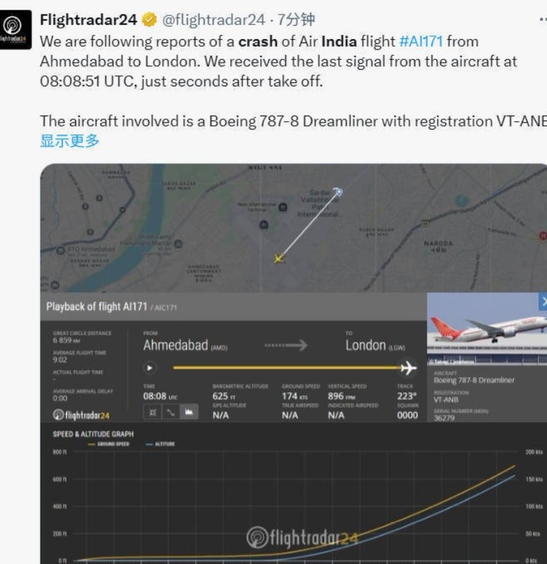This screenshot has width=547, height=564.
Task: Toggle the flight route view button
Action: coord(171,413)
